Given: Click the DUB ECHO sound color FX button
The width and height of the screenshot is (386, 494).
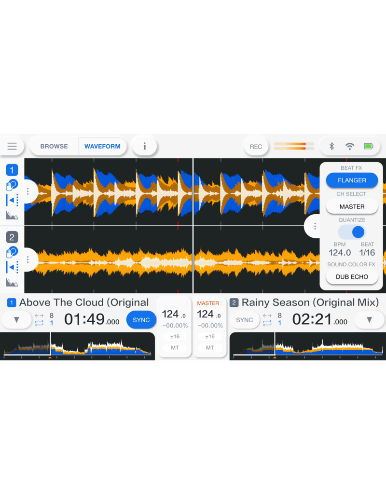Looking at the screenshot, I should [352, 277].
